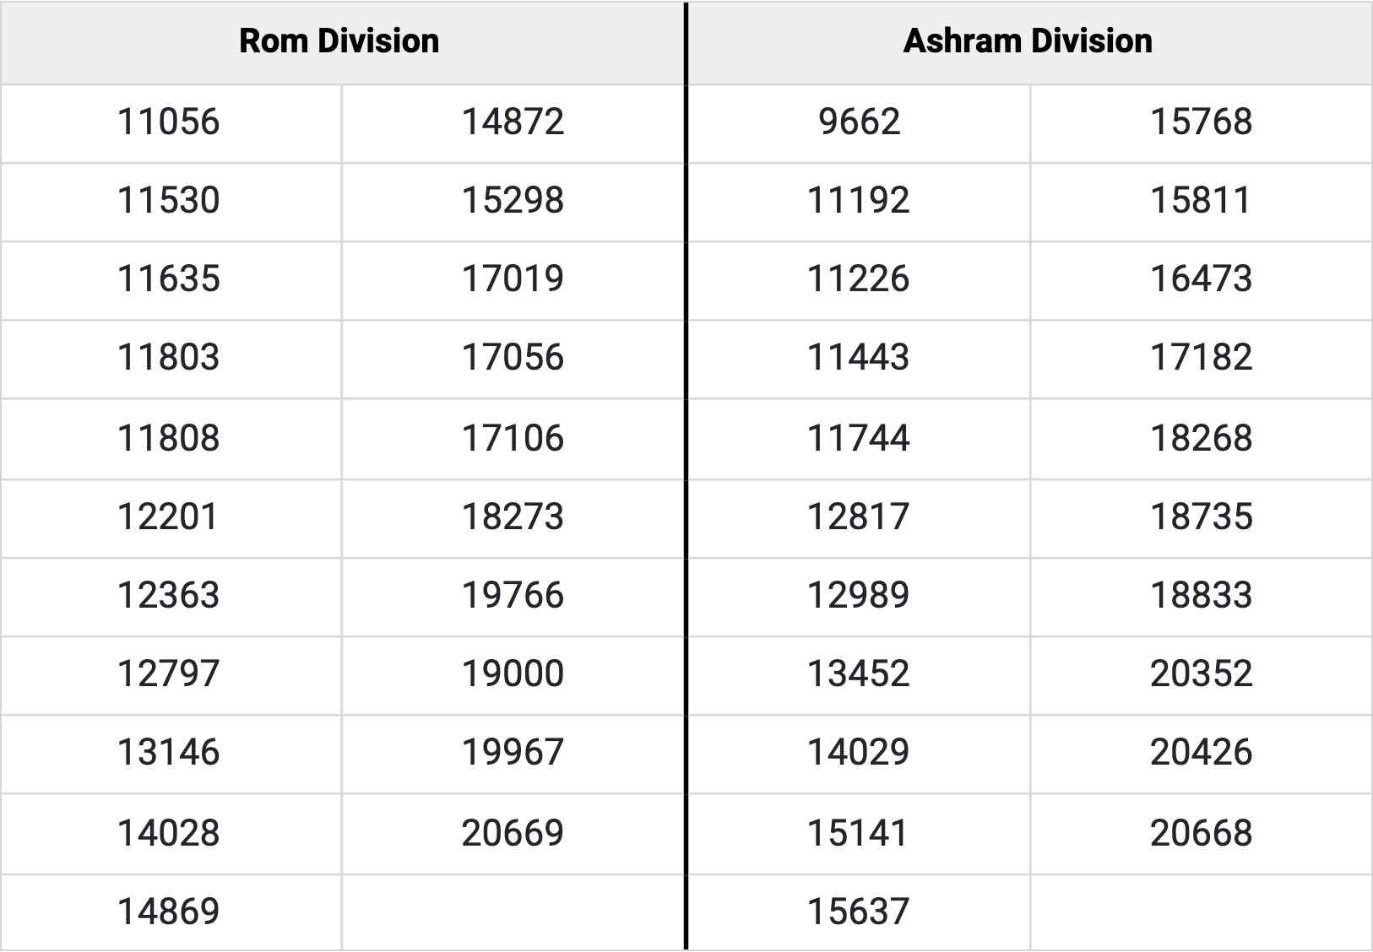The image size is (1373, 952).
Task: Click the cell showing 9662
Action: pos(859,124)
